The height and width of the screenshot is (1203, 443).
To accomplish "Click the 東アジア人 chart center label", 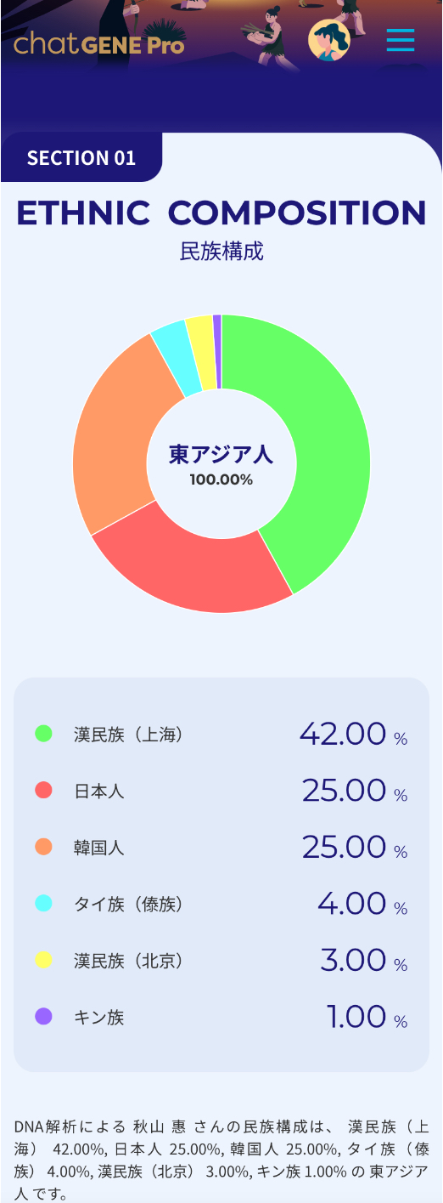I will [222, 455].
